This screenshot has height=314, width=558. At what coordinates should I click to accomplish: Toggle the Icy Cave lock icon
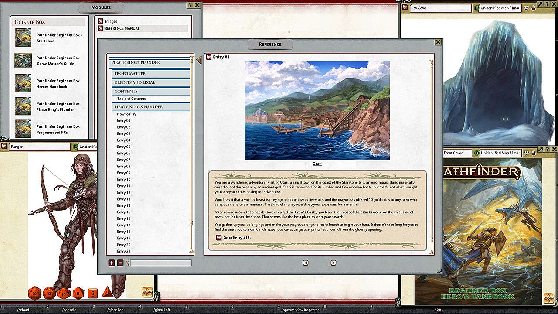coord(534,8)
